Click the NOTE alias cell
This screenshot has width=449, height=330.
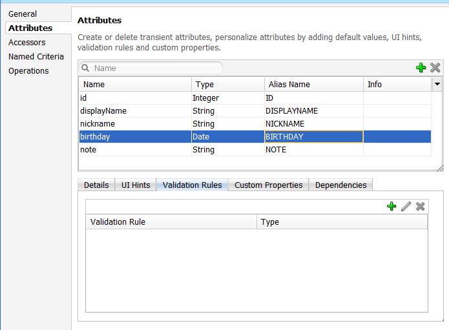[314, 149]
